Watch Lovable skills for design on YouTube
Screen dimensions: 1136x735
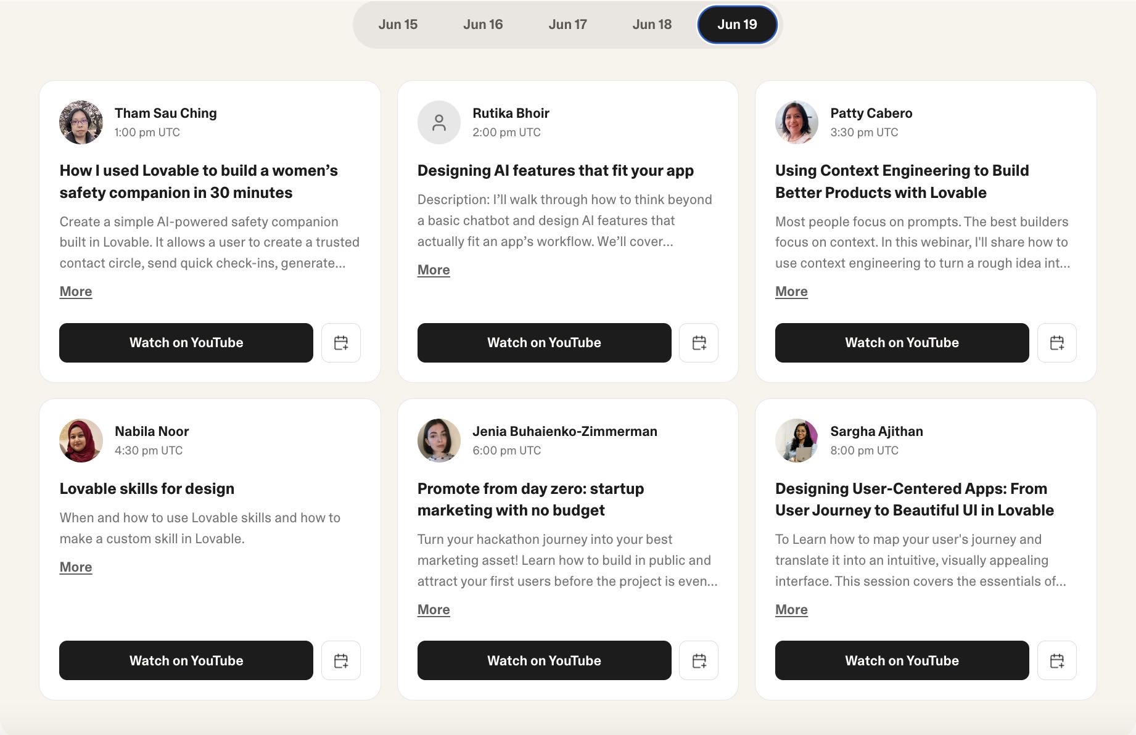tap(186, 660)
